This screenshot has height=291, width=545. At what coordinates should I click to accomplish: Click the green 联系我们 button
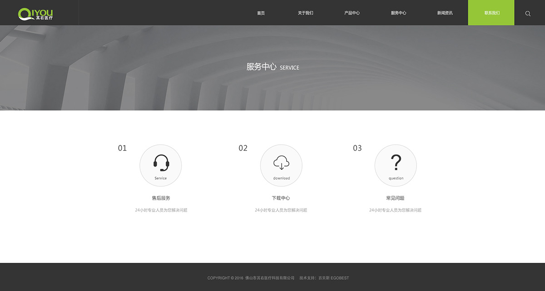(491, 13)
